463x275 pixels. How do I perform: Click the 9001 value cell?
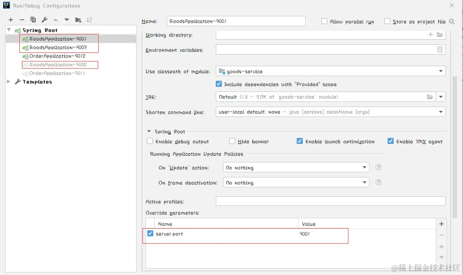pos(305,234)
